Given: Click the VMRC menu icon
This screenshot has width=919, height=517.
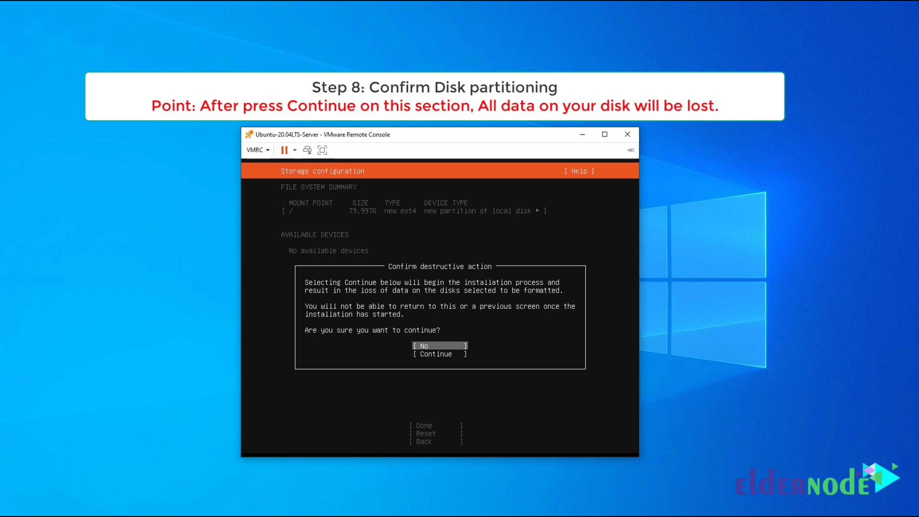Looking at the screenshot, I should coord(258,150).
